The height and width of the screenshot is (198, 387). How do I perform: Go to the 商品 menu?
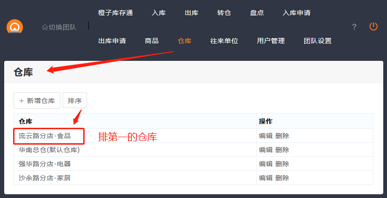coord(152,41)
